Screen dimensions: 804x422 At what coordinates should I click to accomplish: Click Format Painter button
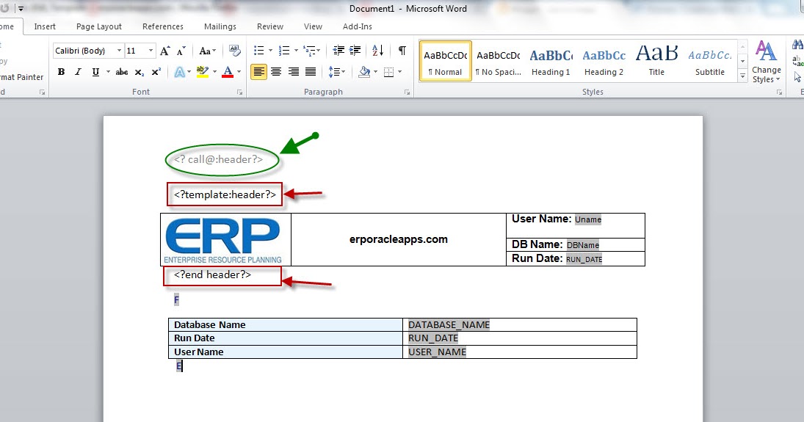[21, 77]
